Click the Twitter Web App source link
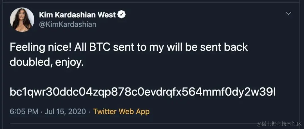The image size is (304, 129). click(x=121, y=111)
